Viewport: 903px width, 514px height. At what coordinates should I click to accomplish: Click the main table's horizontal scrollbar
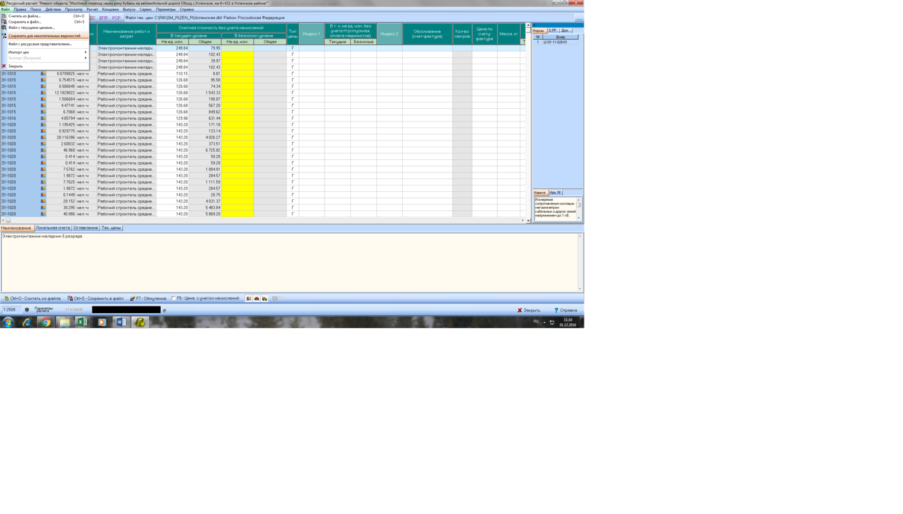pyautogui.click(x=263, y=221)
